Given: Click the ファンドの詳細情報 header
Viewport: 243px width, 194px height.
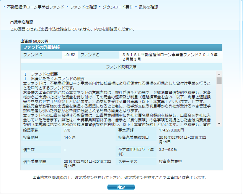Looking at the screenshot, I should pos(121,47).
